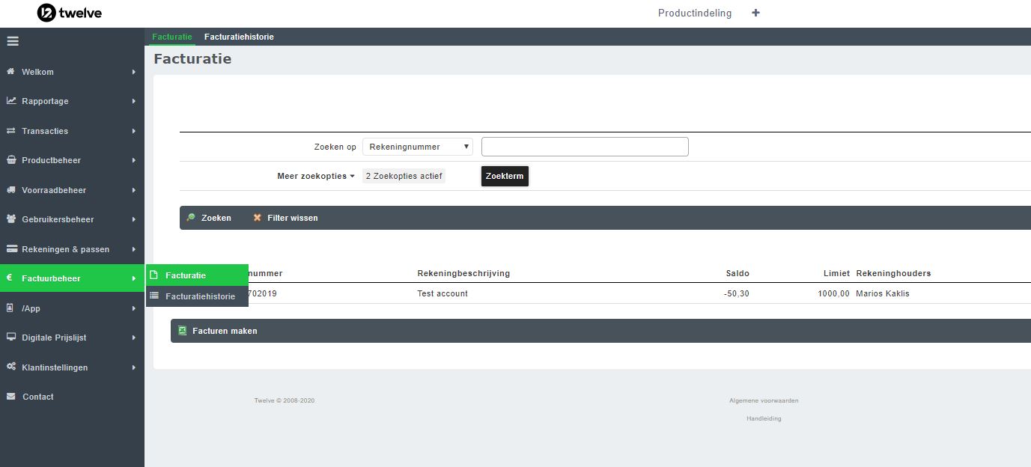
Task: Select Facturatie in Factuurbeheer submenu
Action: pos(197,275)
